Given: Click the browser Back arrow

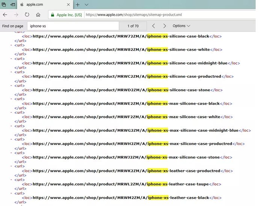Looking at the screenshot, I should click(x=5, y=15).
